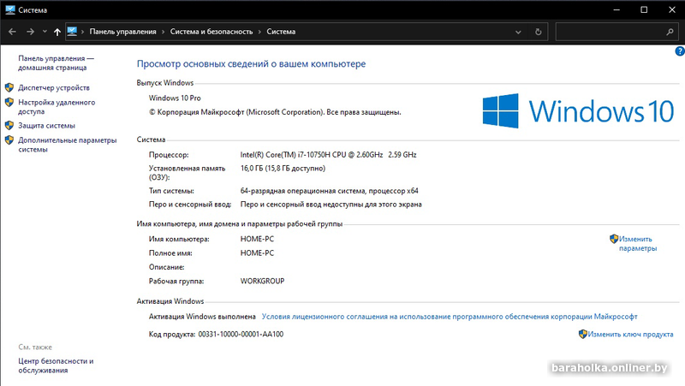Viewport: 685px width, 386px height.
Task: Select the Windows 10 Pro edition text
Action: point(175,98)
